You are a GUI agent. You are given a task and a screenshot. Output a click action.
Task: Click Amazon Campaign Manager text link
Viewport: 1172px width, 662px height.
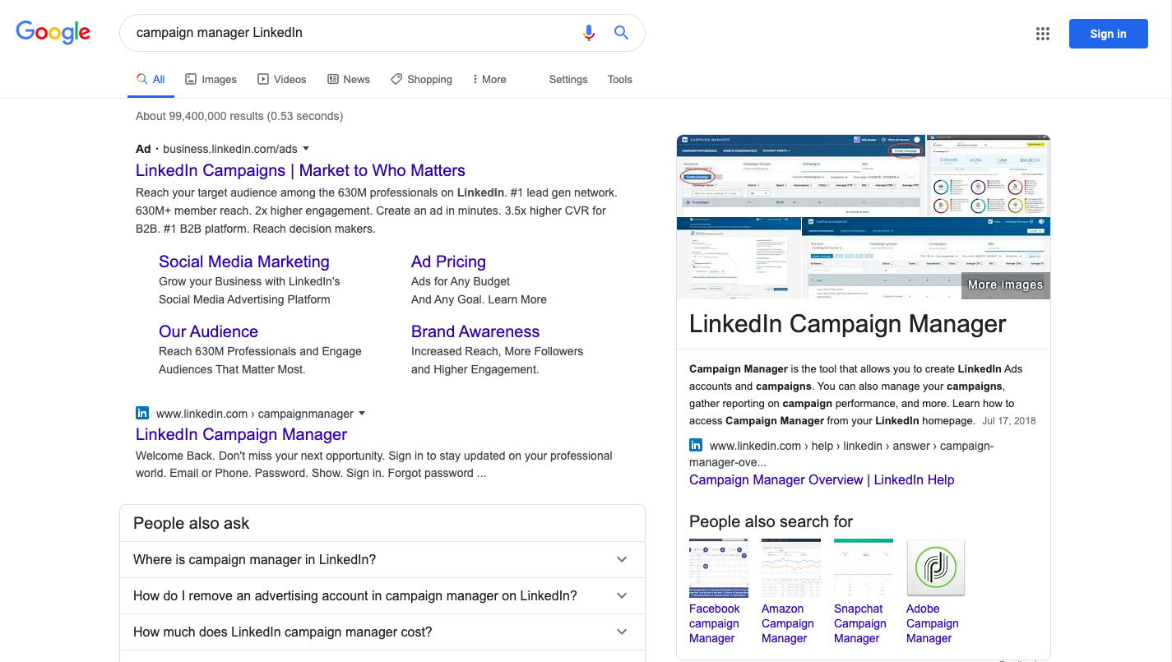787,623
